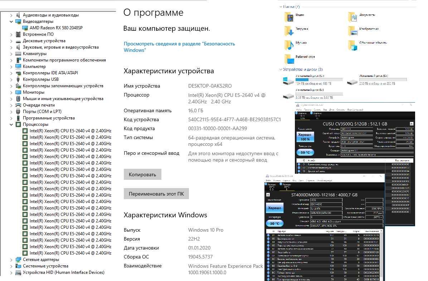Click the Видеоадаптеры category icon
Image resolution: width=428 pixels, height=281 pixels.
(x=18, y=21)
